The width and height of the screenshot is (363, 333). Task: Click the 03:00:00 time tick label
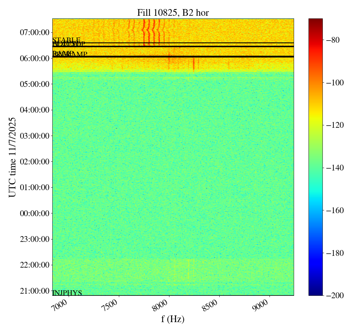34,136
